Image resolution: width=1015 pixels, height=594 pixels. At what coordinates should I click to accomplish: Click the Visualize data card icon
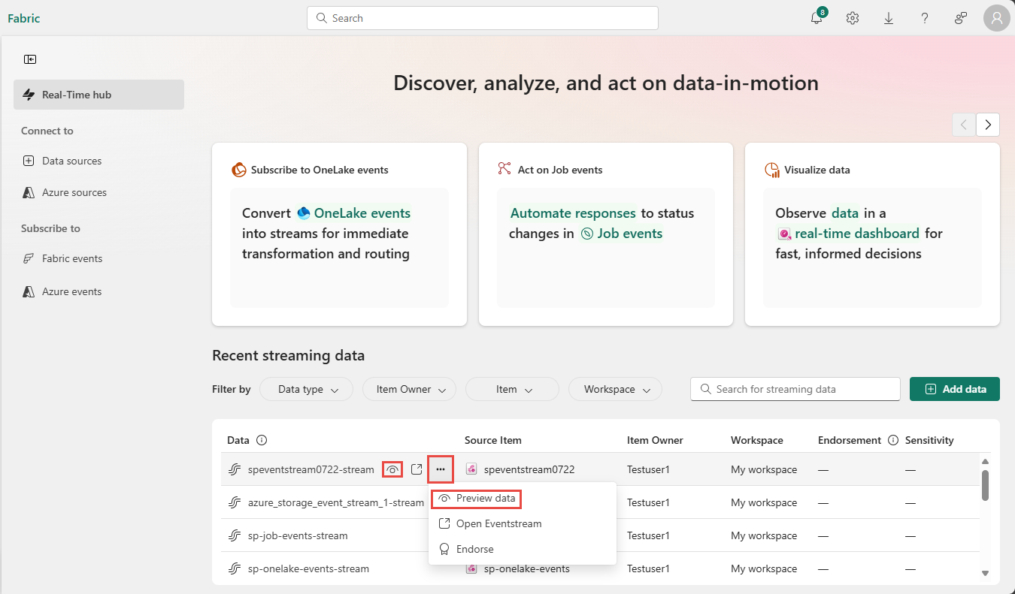(x=771, y=170)
